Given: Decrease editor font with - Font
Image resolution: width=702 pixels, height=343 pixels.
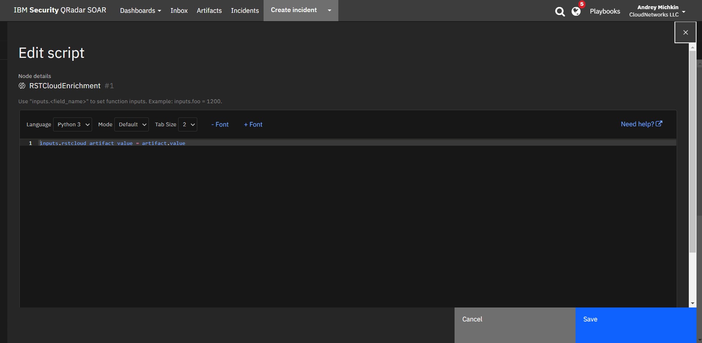Looking at the screenshot, I should tap(220, 124).
